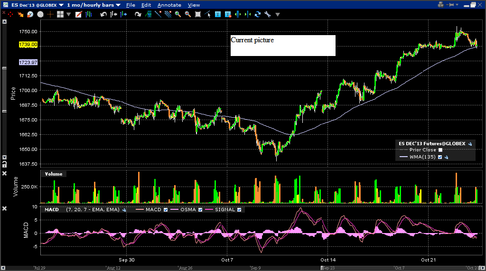486x271 pixels.
Task: Click the timeline scroll left arrow
Action: click(3, 268)
